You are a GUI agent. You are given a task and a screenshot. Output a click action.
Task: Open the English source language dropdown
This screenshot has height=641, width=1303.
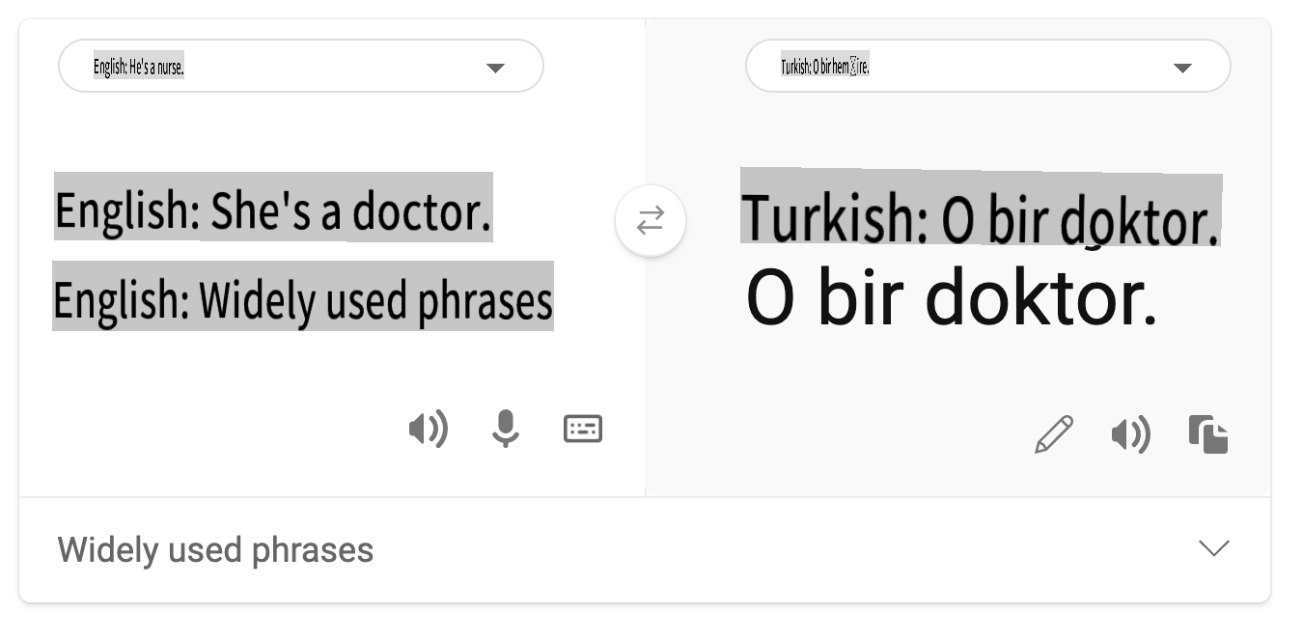(300, 67)
